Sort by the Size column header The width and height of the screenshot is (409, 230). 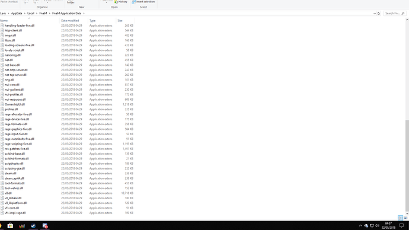(x=120, y=21)
